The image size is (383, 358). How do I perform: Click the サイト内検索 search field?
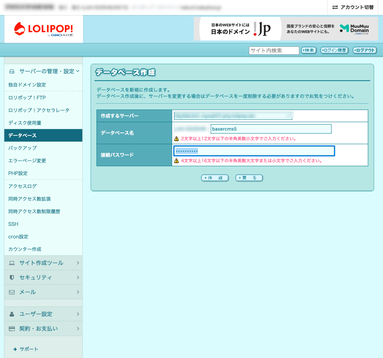[x=274, y=50]
